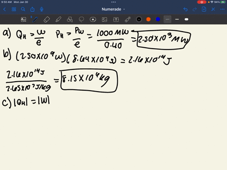Select the Image insert tool
Viewport: 227px width, 170px height.
(x=105, y=19)
